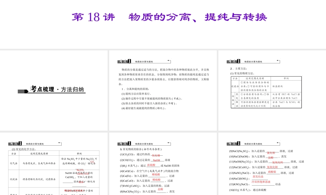Click the 考点1 badge on the 常见物质的除杂 slide
This screenshot has height=195, width=326.
pos(124,143)
